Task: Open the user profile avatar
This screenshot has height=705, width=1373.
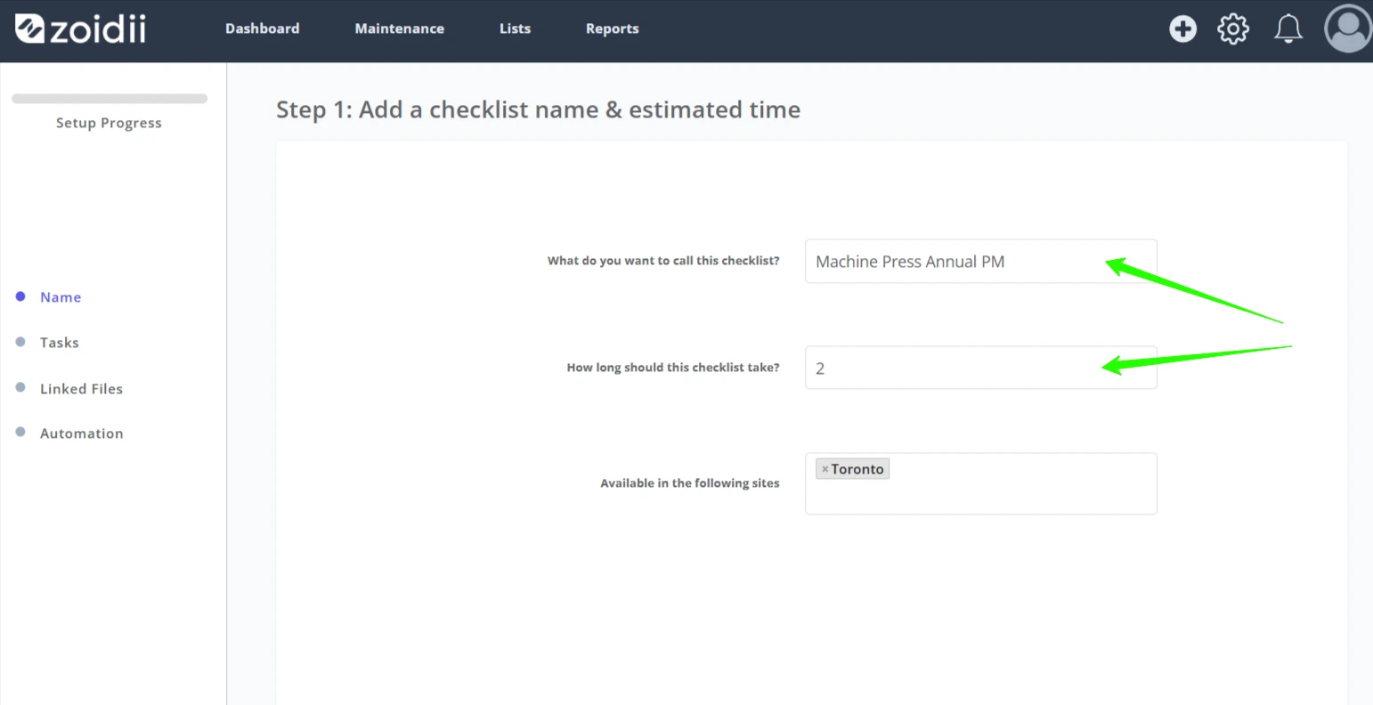Action: click(x=1348, y=28)
